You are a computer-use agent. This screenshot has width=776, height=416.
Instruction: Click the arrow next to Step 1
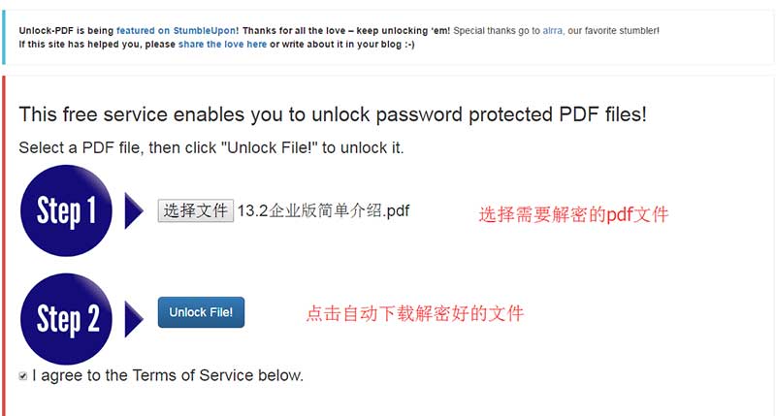[x=134, y=210]
